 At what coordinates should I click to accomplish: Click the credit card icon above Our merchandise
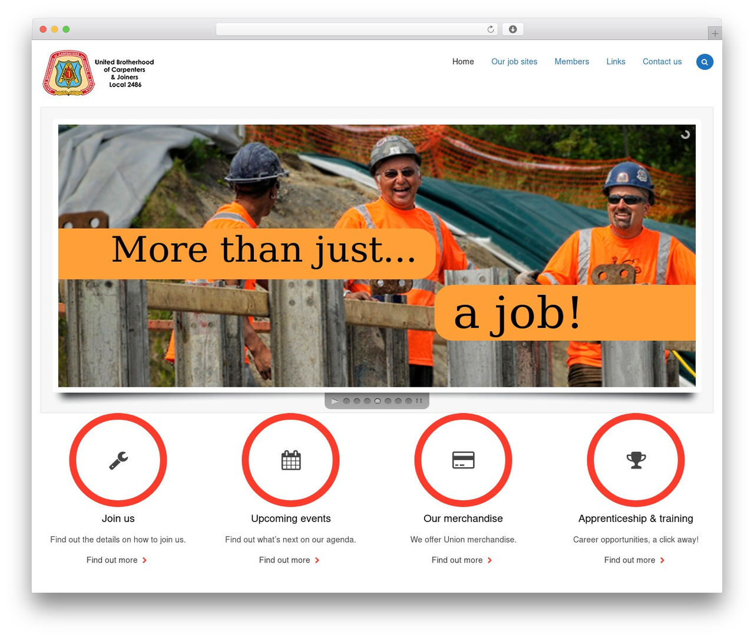464,460
